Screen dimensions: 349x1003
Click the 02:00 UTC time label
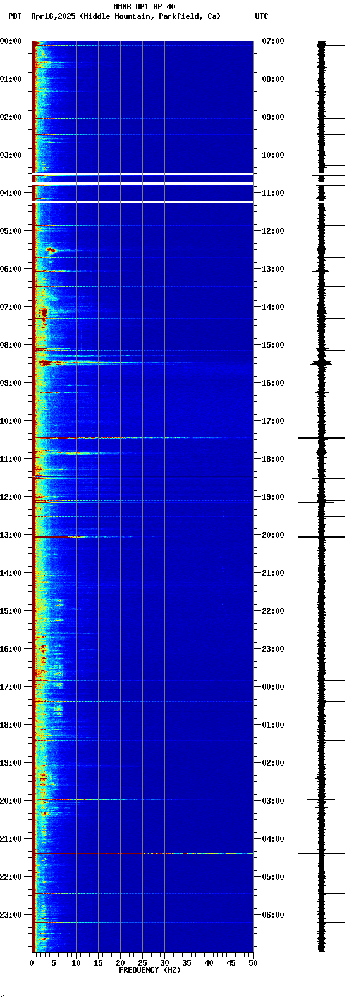click(273, 763)
